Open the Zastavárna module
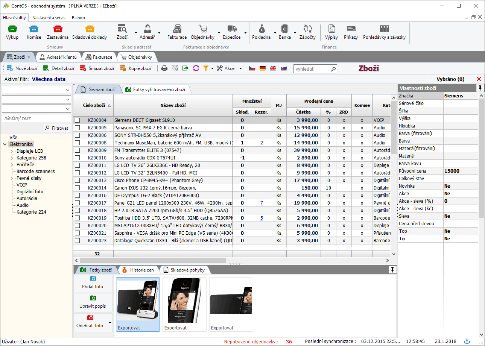This screenshot has width=485, height=346. pyautogui.click(x=58, y=32)
